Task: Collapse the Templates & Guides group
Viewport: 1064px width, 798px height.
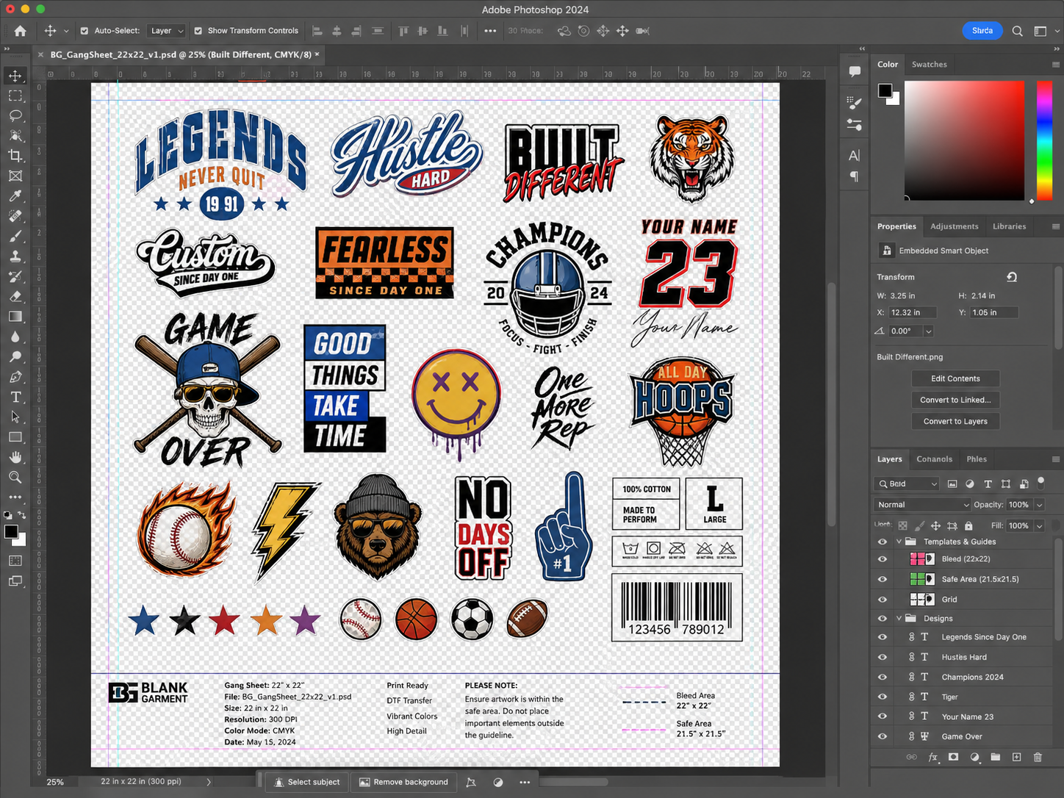Action: (899, 542)
